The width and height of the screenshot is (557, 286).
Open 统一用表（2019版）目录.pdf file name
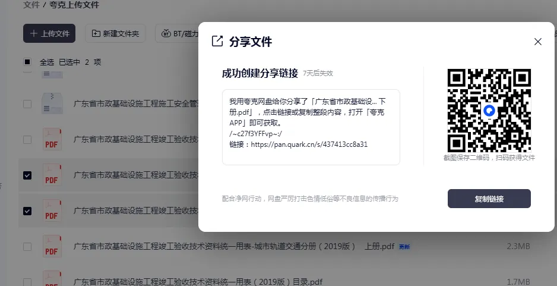(x=198, y=282)
